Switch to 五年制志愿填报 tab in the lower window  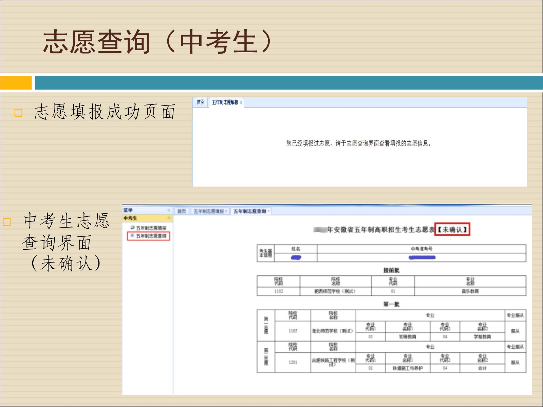coord(208,211)
